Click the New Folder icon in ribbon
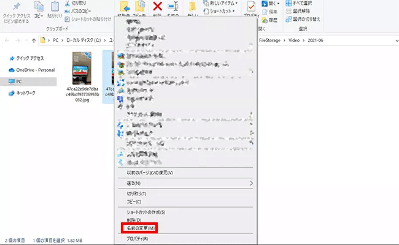 (193, 7)
